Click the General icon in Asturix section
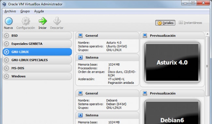The height and width of the screenshot is (124, 212). point(80,35)
